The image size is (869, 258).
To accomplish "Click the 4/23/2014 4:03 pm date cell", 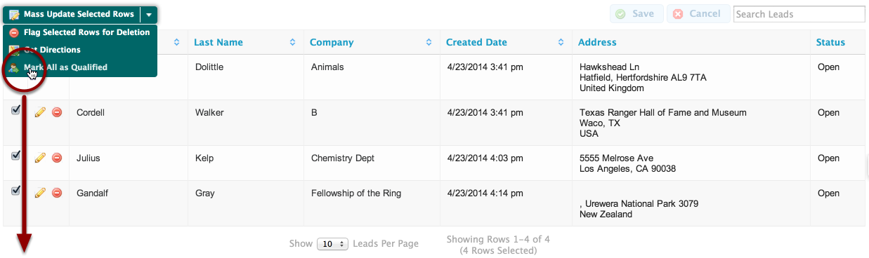I will 507,163.
